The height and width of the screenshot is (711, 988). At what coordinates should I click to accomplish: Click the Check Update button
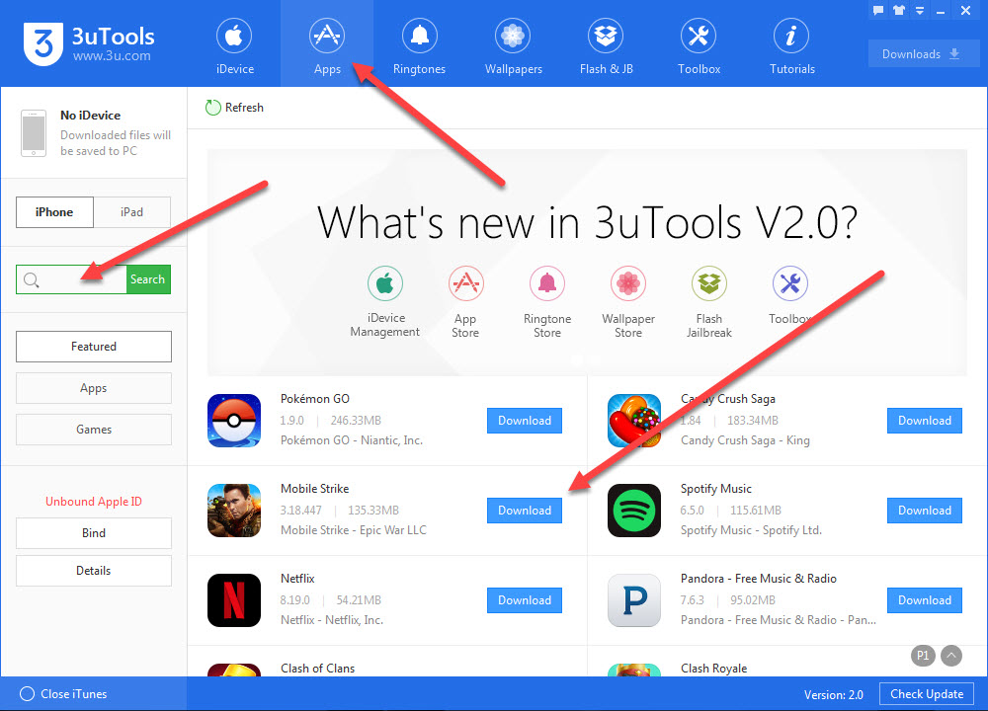(927, 694)
